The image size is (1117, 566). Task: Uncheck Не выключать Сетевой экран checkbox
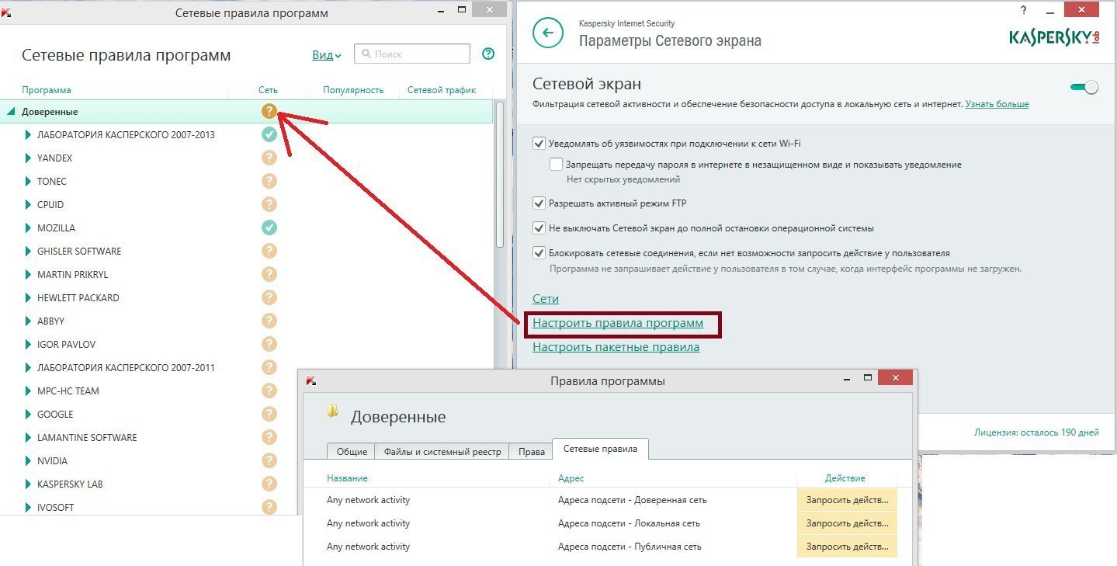click(x=539, y=227)
